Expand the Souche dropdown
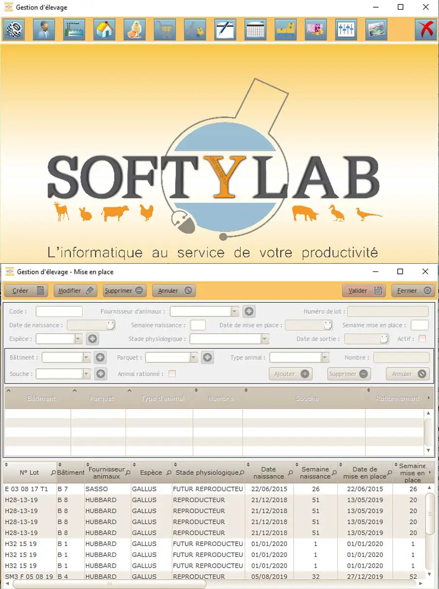439x589 pixels. [87, 374]
